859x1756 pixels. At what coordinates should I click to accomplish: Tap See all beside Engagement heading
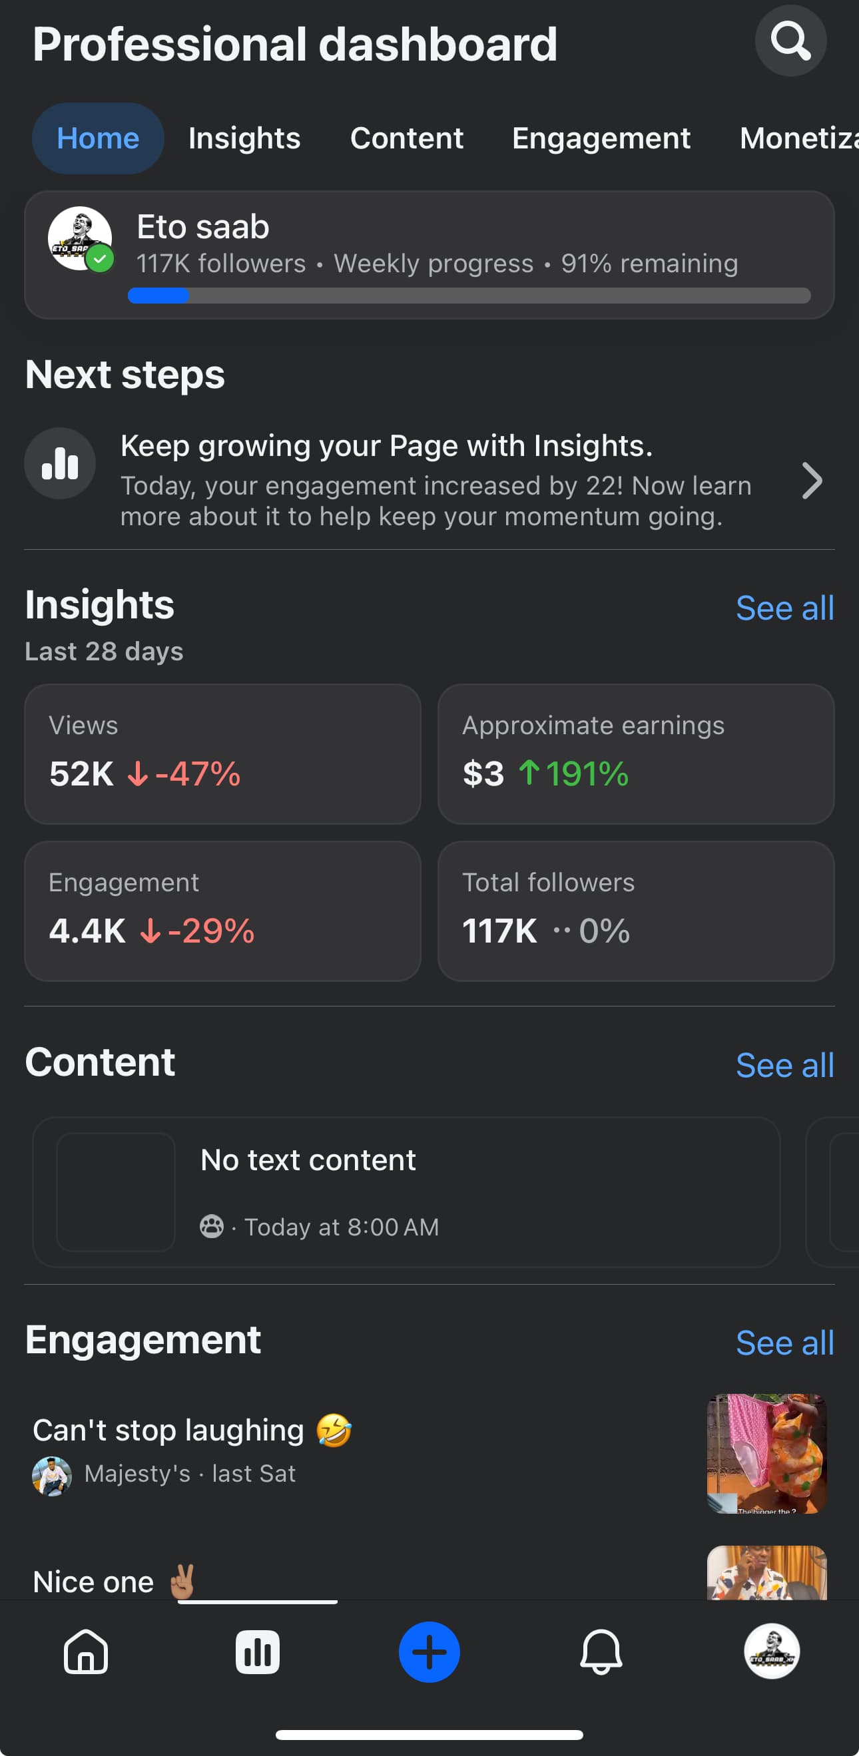pos(784,1343)
